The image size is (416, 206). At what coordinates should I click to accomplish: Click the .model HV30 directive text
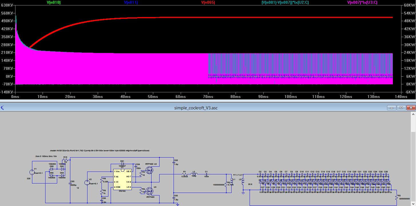tap(99, 150)
